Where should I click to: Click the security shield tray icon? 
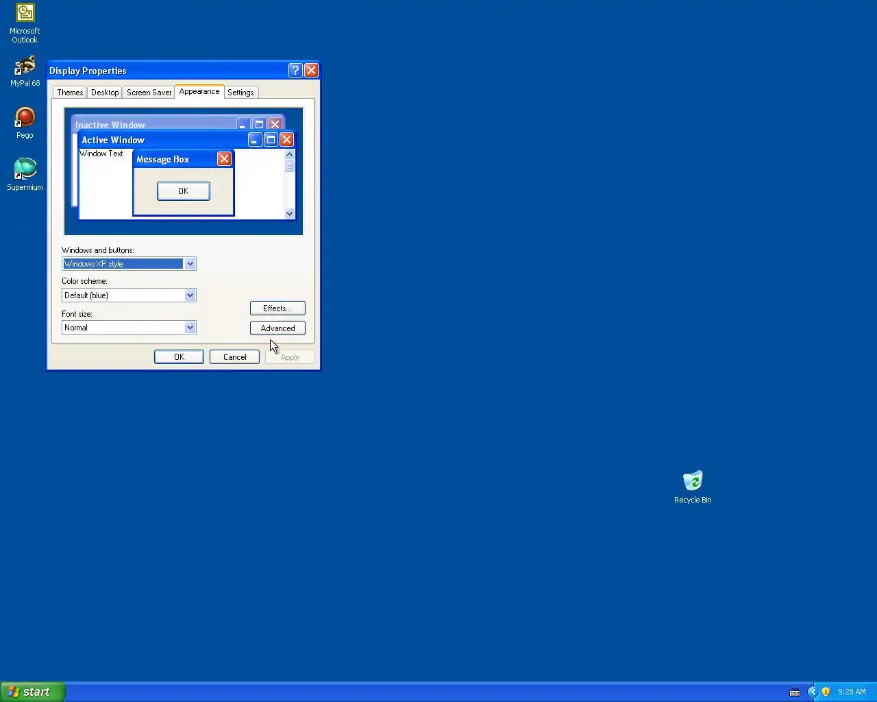826,692
